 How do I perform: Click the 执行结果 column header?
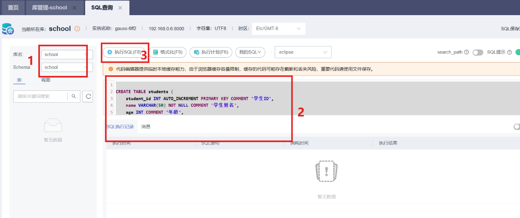pyautogui.click(x=388, y=143)
